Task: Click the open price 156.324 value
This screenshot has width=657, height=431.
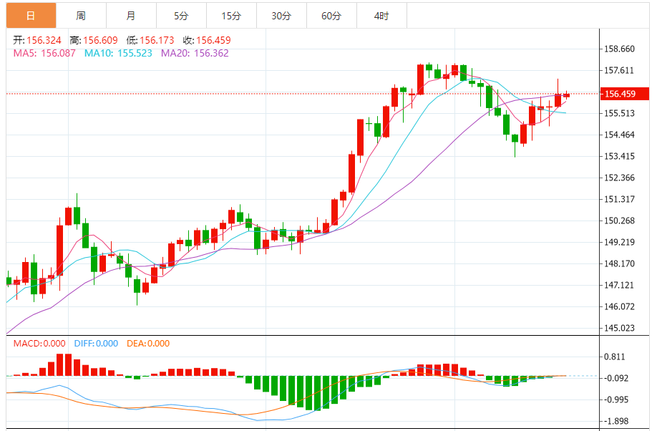Action: click(44, 40)
